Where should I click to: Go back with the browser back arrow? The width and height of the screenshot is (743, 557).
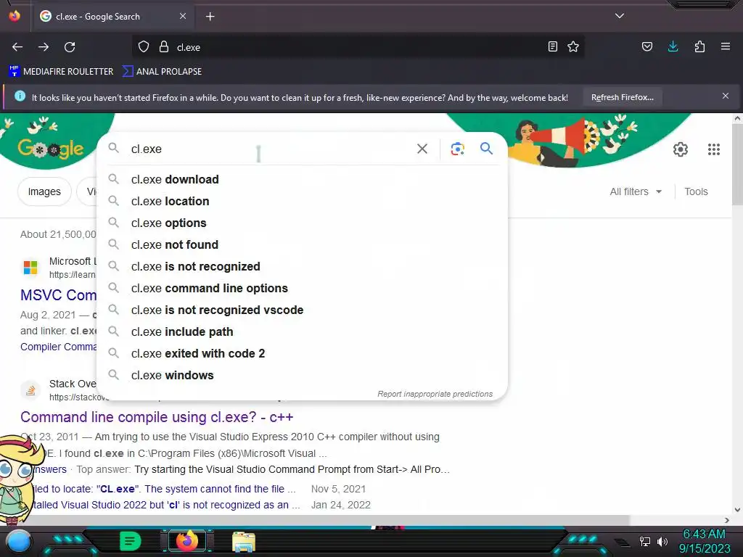[x=17, y=47]
